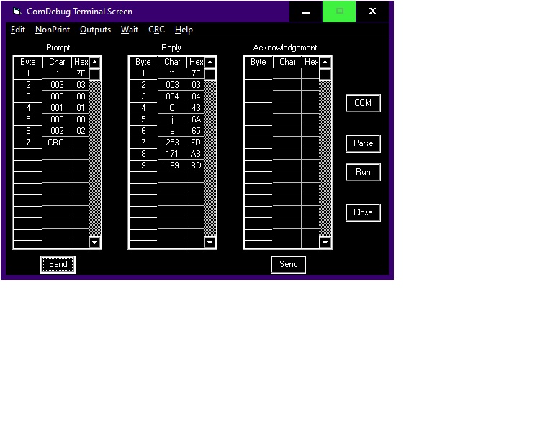Click the Prompt table Byte column header
This screenshot has height=442, width=553.
click(28, 62)
